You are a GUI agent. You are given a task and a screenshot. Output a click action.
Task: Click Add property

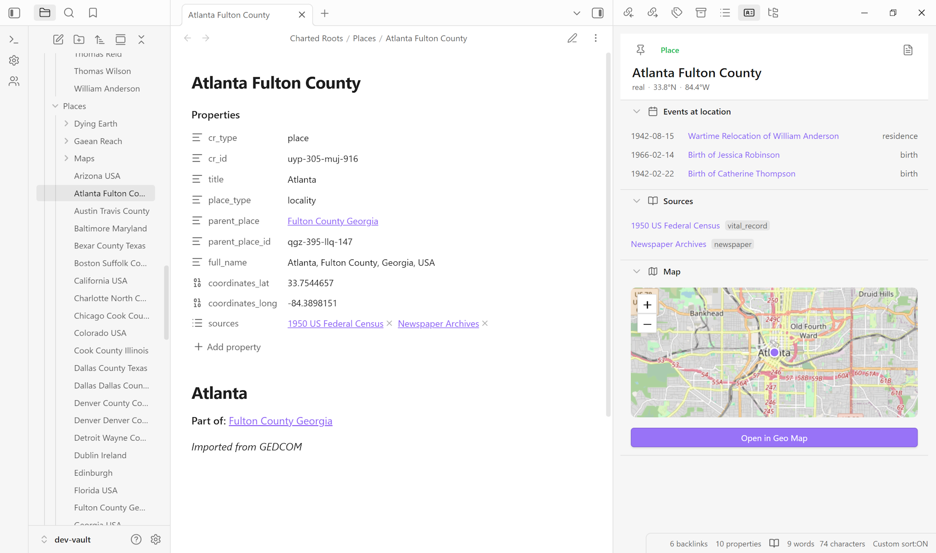click(227, 347)
